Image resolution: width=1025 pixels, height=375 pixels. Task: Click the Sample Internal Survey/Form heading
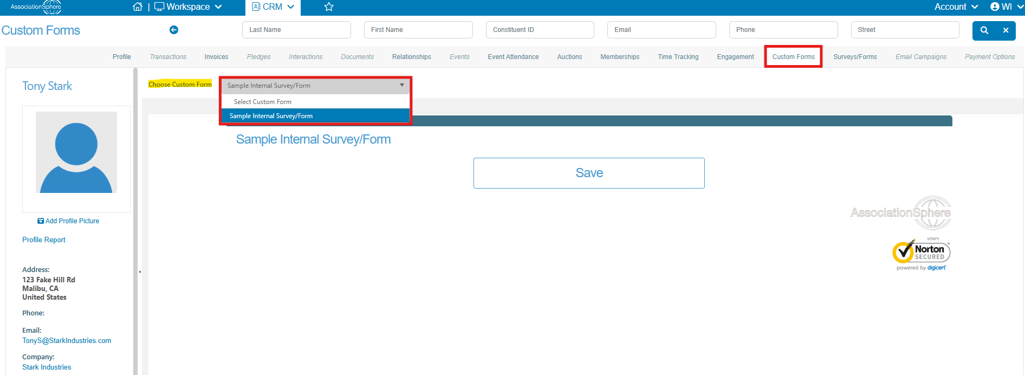tap(313, 139)
